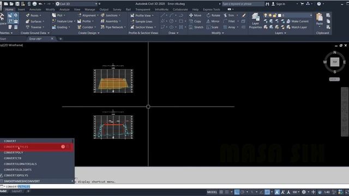The image size is (349, 196).
Task: Select the Rotate tool
Action: coord(213,15)
